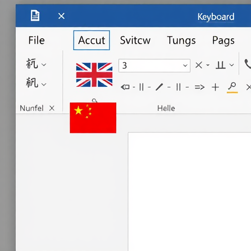Select the diagonal pen slash icon
Image resolution: width=251 pixels, height=251 pixels.
pyautogui.click(x=159, y=87)
